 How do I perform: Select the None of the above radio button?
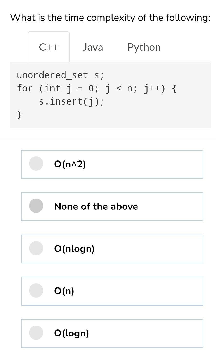point(36,206)
